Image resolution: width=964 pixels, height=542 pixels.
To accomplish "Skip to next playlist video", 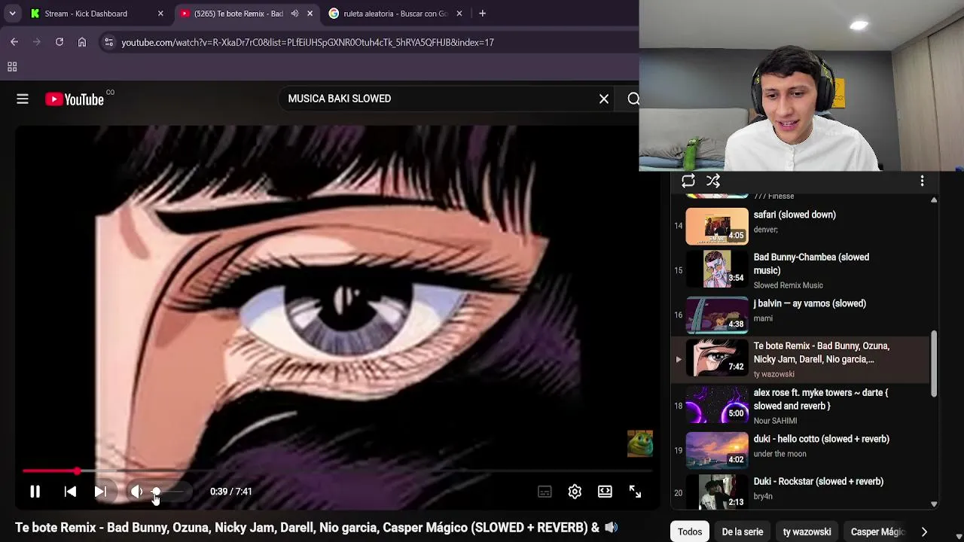I will pos(100,492).
